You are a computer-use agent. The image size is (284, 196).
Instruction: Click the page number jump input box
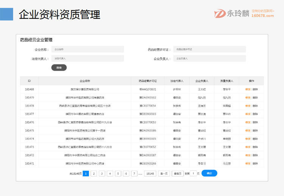(193, 173)
